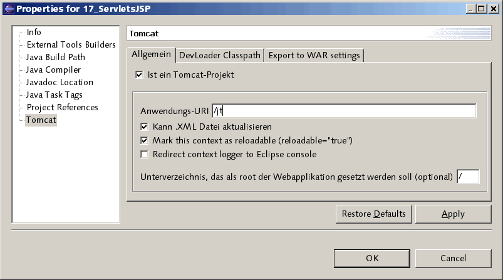Toggle 'Ist ein Tomcat-Projekt' checkbox

[139, 75]
